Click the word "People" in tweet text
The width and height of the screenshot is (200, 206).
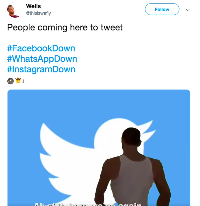[21, 27]
